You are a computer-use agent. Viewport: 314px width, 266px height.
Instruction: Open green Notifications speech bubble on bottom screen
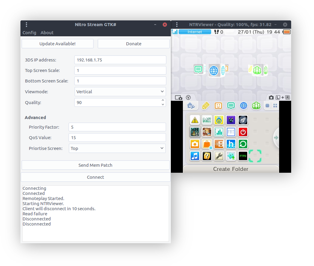coord(231,106)
